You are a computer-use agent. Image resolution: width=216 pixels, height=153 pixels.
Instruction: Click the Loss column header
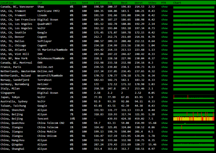(x=73, y=2)
